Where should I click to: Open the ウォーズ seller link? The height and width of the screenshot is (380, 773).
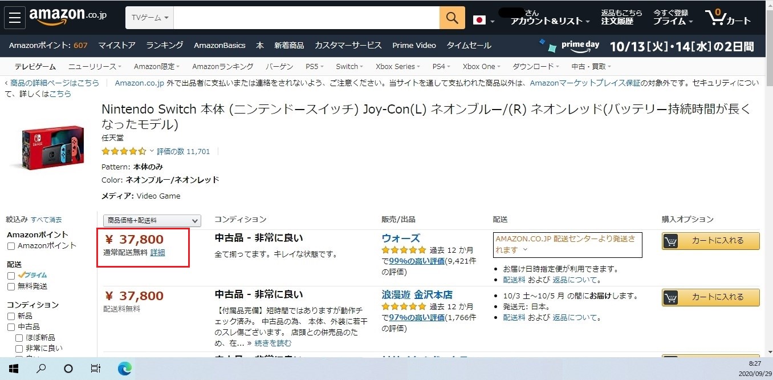coord(401,238)
